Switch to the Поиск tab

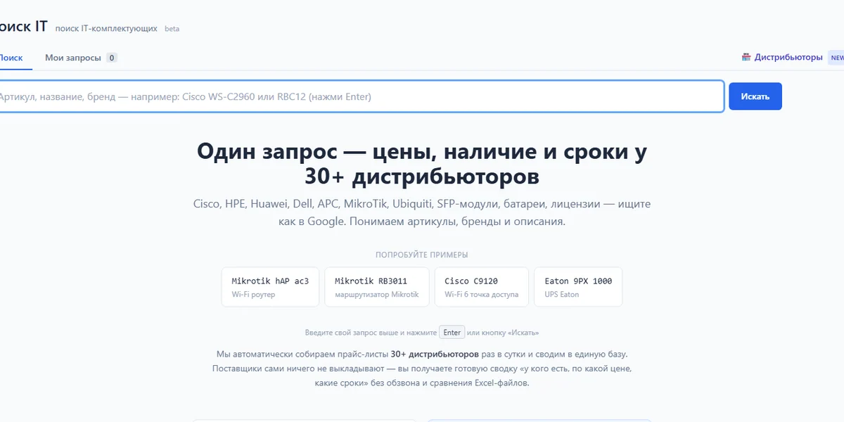[x=11, y=58]
